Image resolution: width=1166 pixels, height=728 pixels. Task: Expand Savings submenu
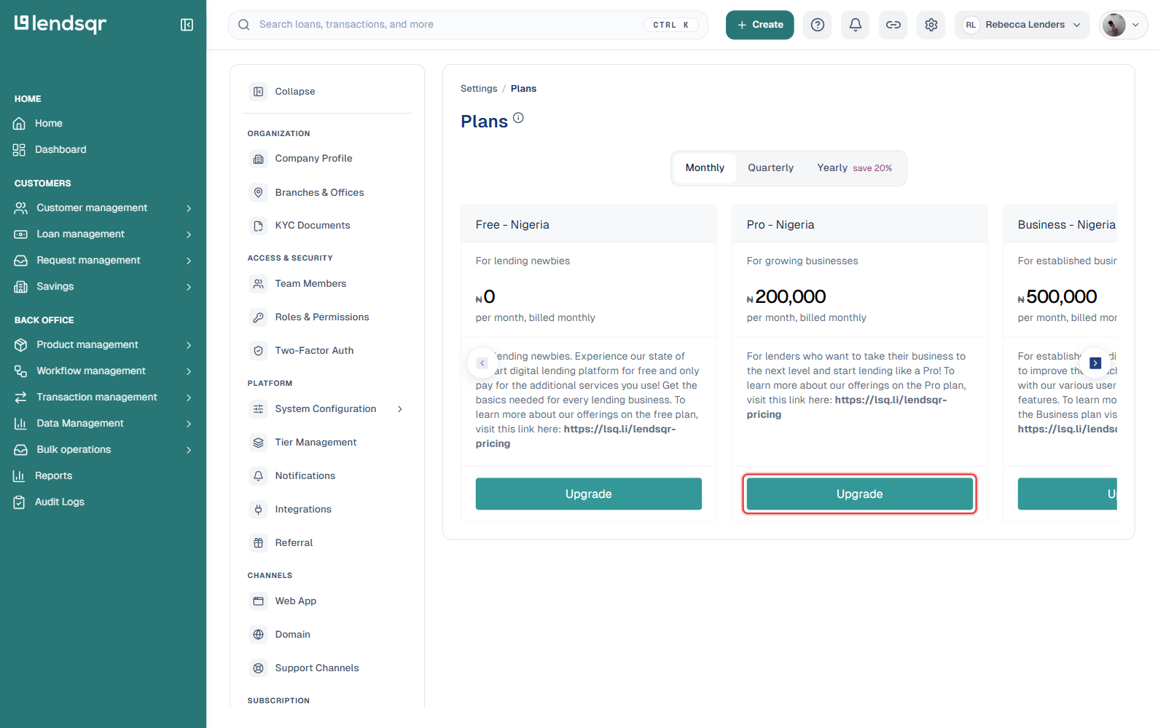pos(189,287)
